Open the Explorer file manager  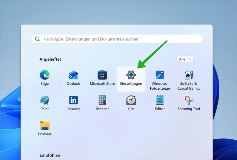click(45, 128)
